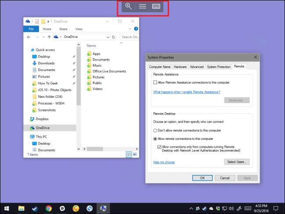Show the on-screen keyboard icon
Screen dimensions: 285x214
point(156,7)
